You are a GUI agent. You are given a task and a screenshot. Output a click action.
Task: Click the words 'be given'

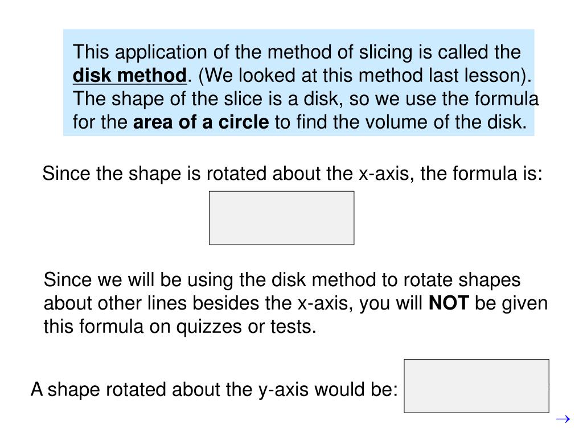coord(511,303)
